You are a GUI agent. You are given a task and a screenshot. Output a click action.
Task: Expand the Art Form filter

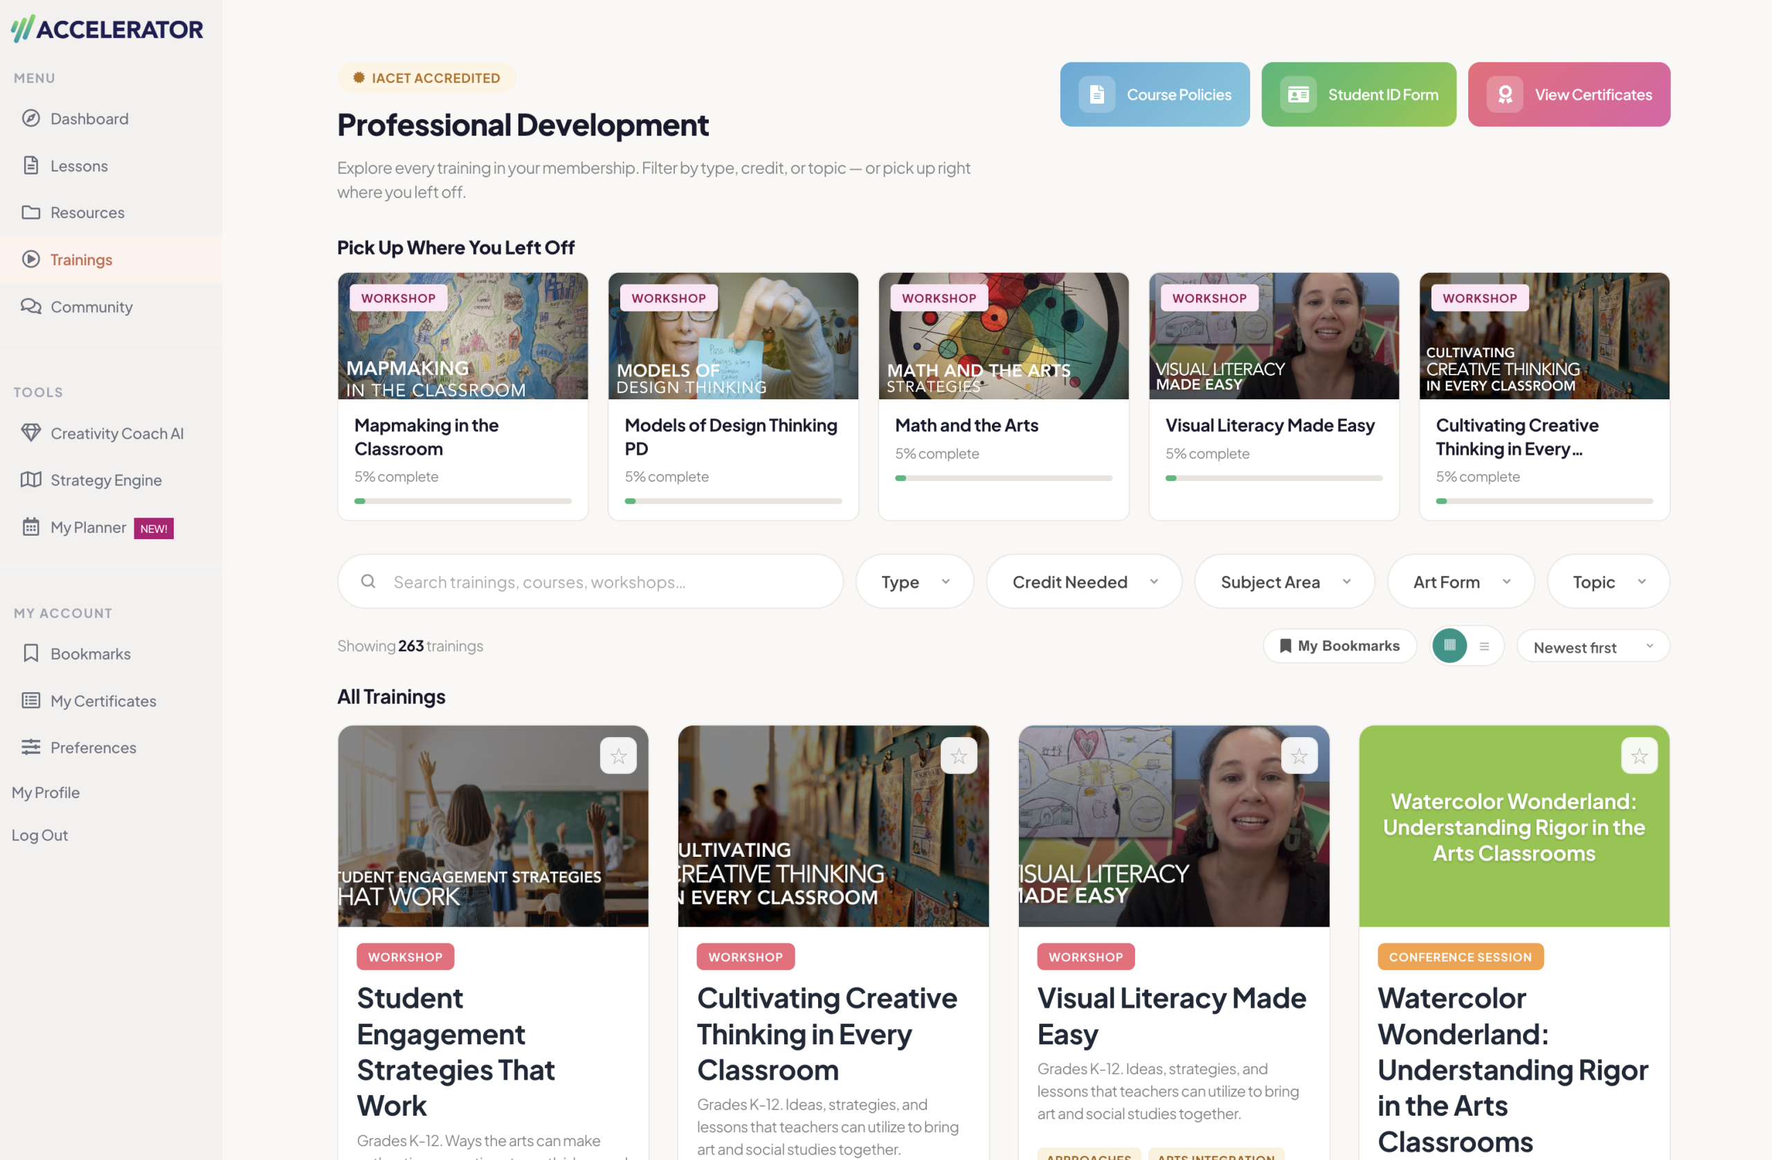click(1460, 581)
